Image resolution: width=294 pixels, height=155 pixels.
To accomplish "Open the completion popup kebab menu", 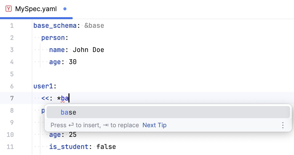I will [x=283, y=125].
